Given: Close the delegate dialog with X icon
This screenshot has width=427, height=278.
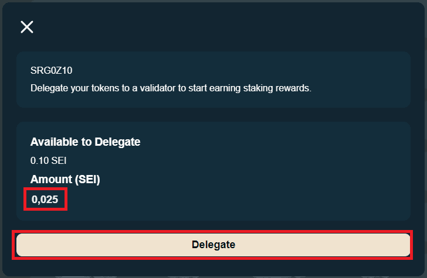Looking at the screenshot, I should 27,27.
